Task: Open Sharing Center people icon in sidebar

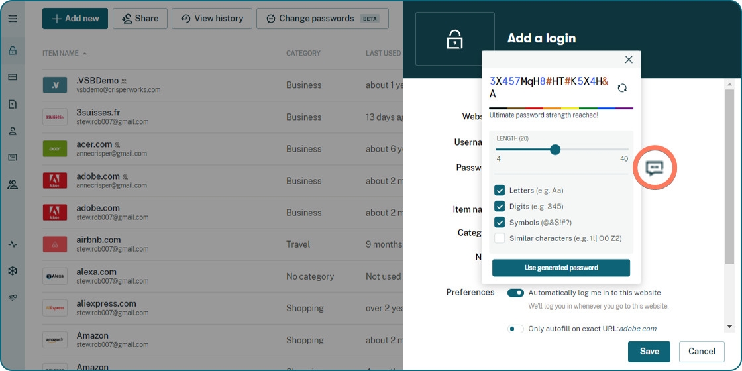Action: coord(13,185)
